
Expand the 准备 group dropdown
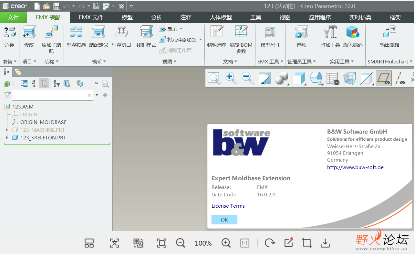[x=9, y=61]
